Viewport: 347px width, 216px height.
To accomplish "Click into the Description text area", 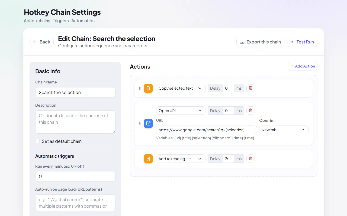I will tap(75, 122).
